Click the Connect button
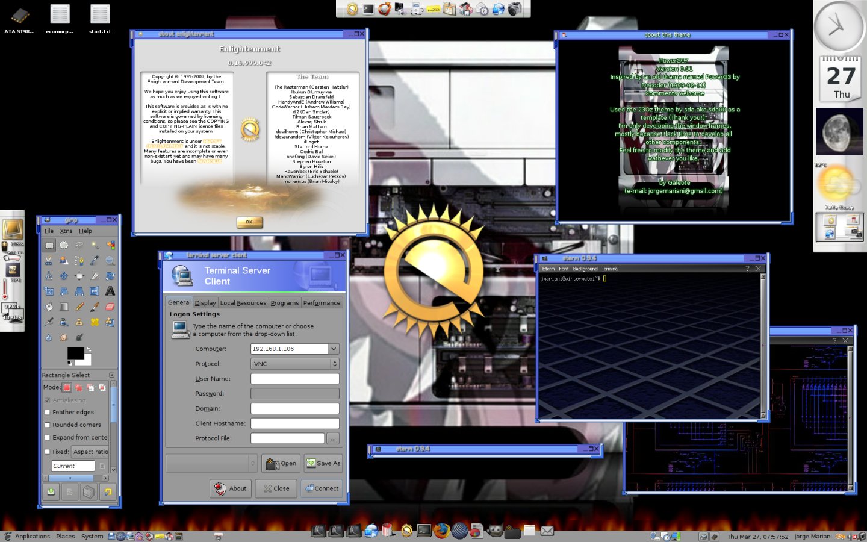Image resolution: width=867 pixels, height=542 pixels. [x=322, y=488]
